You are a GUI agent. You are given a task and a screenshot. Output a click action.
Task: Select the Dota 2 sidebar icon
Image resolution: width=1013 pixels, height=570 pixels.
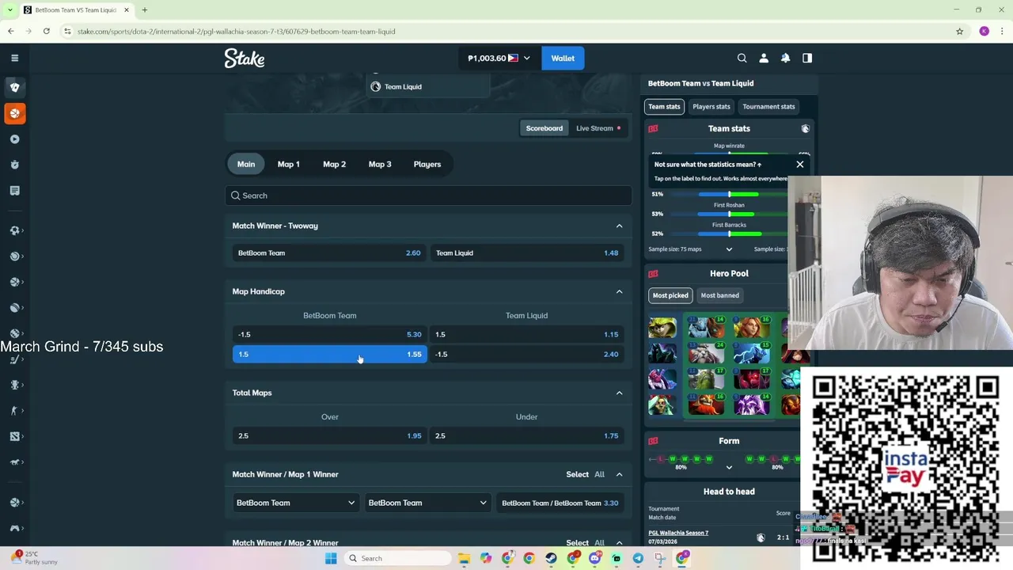pos(14,436)
